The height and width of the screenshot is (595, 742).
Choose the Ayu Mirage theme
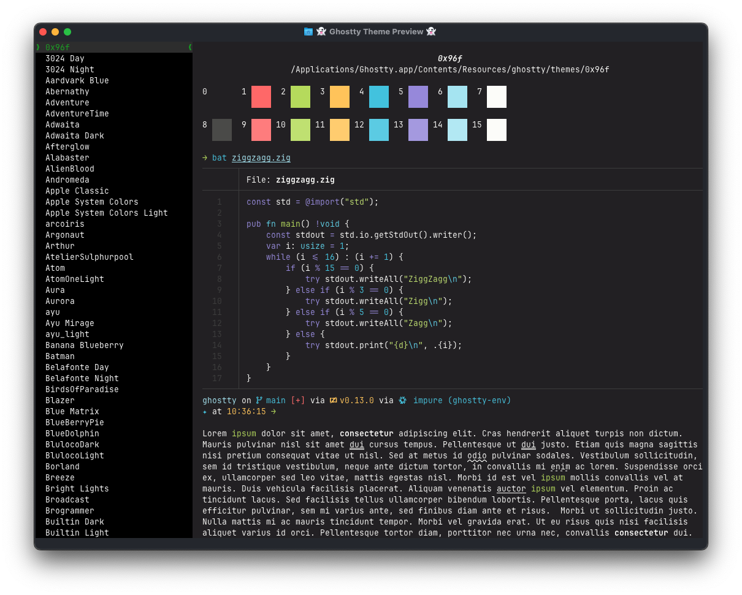tap(70, 324)
